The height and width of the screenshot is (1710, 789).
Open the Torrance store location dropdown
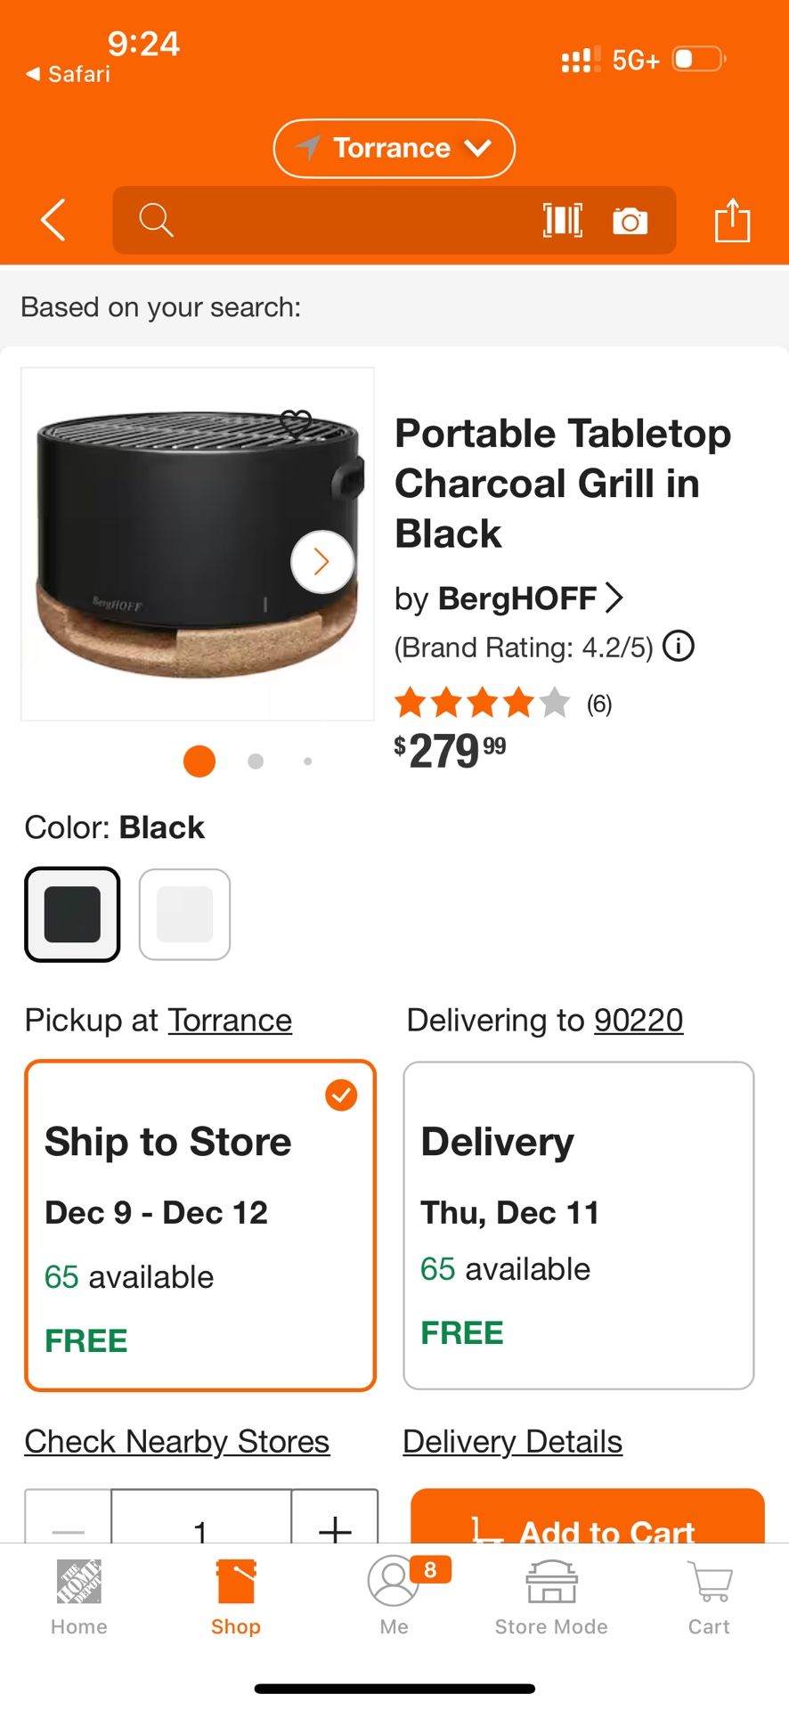393,148
